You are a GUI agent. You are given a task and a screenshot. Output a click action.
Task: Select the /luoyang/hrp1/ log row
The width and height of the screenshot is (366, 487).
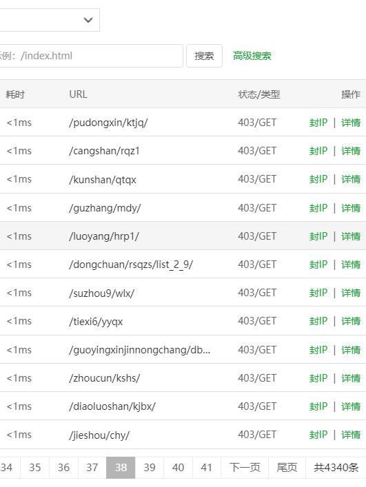point(183,236)
